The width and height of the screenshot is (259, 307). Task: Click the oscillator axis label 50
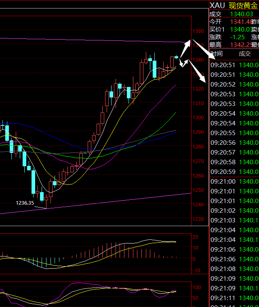pyautogui.click(x=196, y=298)
